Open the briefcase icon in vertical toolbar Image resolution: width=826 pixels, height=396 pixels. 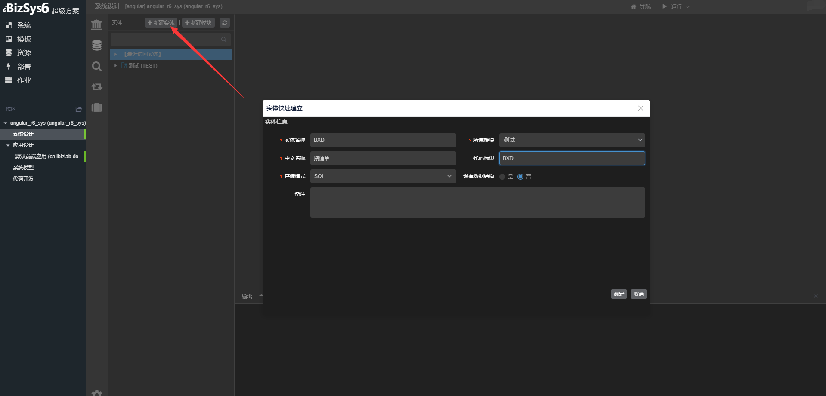point(97,107)
